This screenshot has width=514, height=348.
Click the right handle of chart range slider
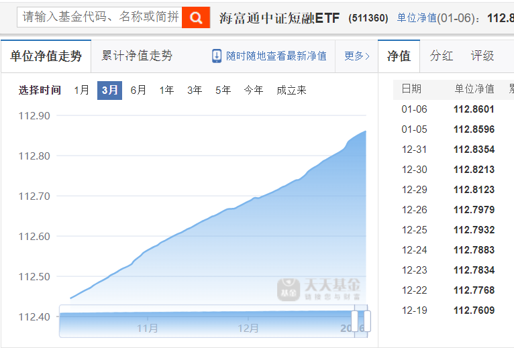pyautogui.click(x=367, y=321)
